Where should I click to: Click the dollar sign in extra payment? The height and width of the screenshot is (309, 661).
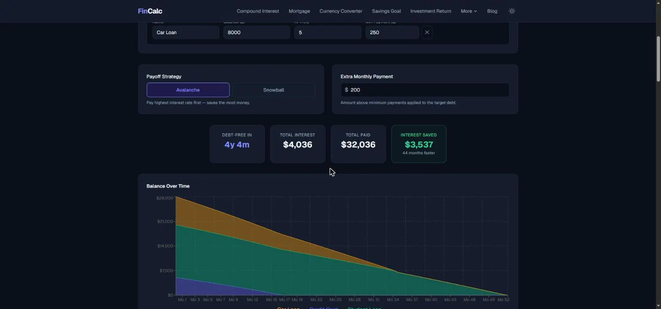pos(346,90)
